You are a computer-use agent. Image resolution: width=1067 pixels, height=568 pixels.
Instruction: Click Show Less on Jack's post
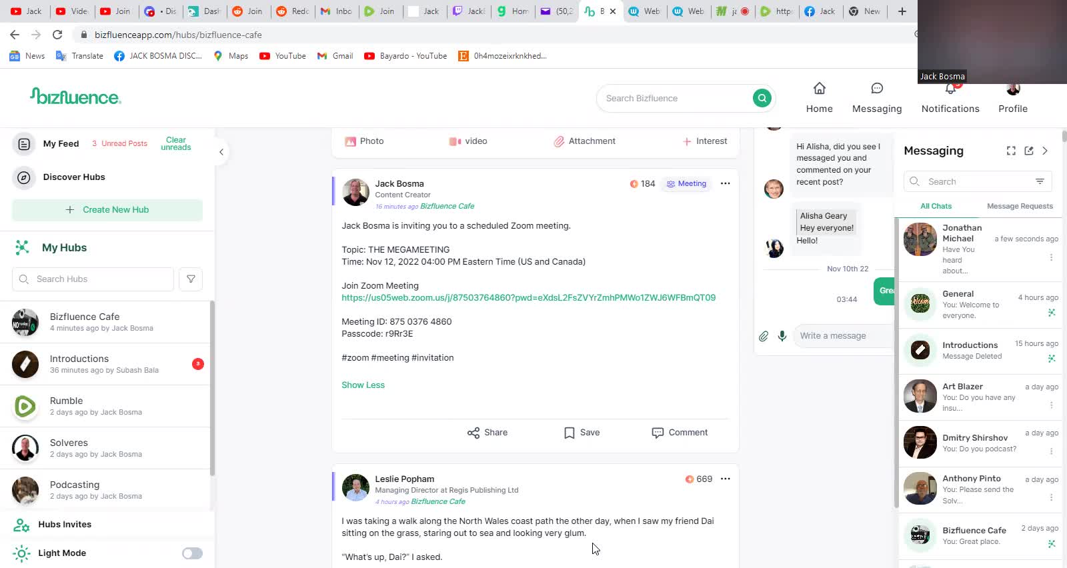click(x=363, y=385)
